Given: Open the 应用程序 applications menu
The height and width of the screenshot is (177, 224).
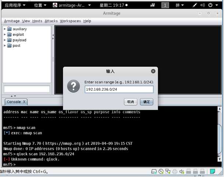Looking at the screenshot, I should tap(15, 5).
